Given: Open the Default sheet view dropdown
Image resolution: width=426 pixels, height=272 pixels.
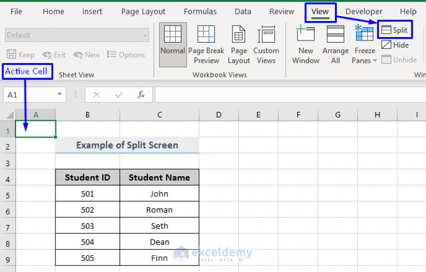Looking at the screenshot, I should (77, 35).
